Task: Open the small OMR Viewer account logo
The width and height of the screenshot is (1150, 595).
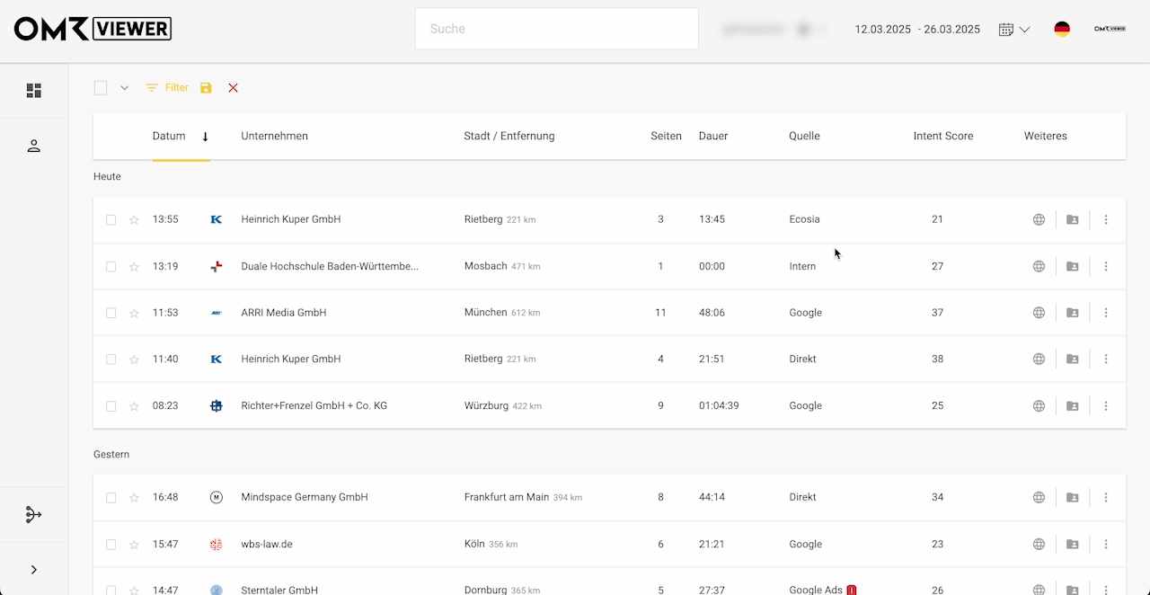Action: pos(1110,29)
